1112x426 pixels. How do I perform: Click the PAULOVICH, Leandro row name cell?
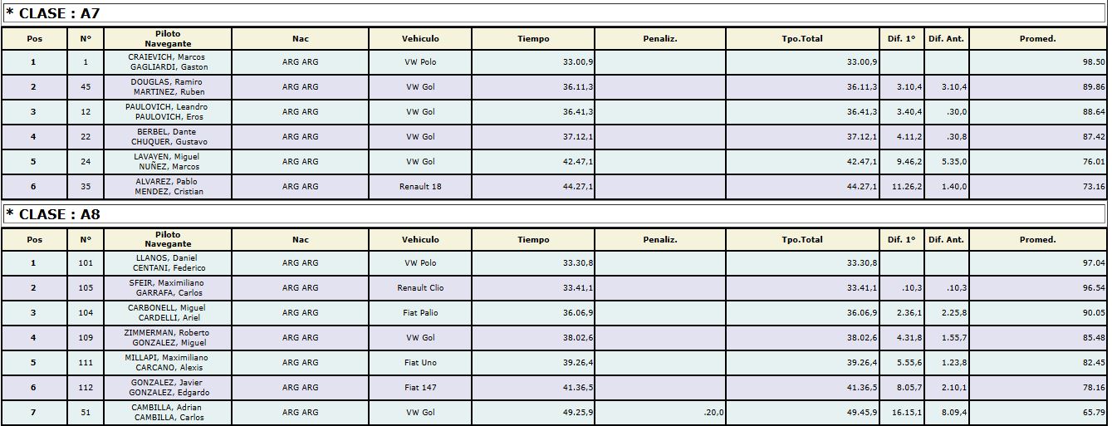(x=168, y=112)
